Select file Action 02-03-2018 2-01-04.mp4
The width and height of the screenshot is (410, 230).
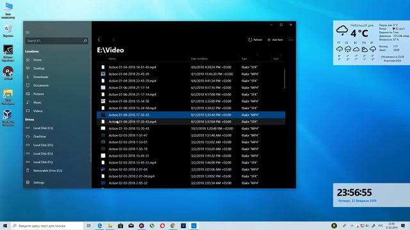pyautogui.click(x=191, y=176)
